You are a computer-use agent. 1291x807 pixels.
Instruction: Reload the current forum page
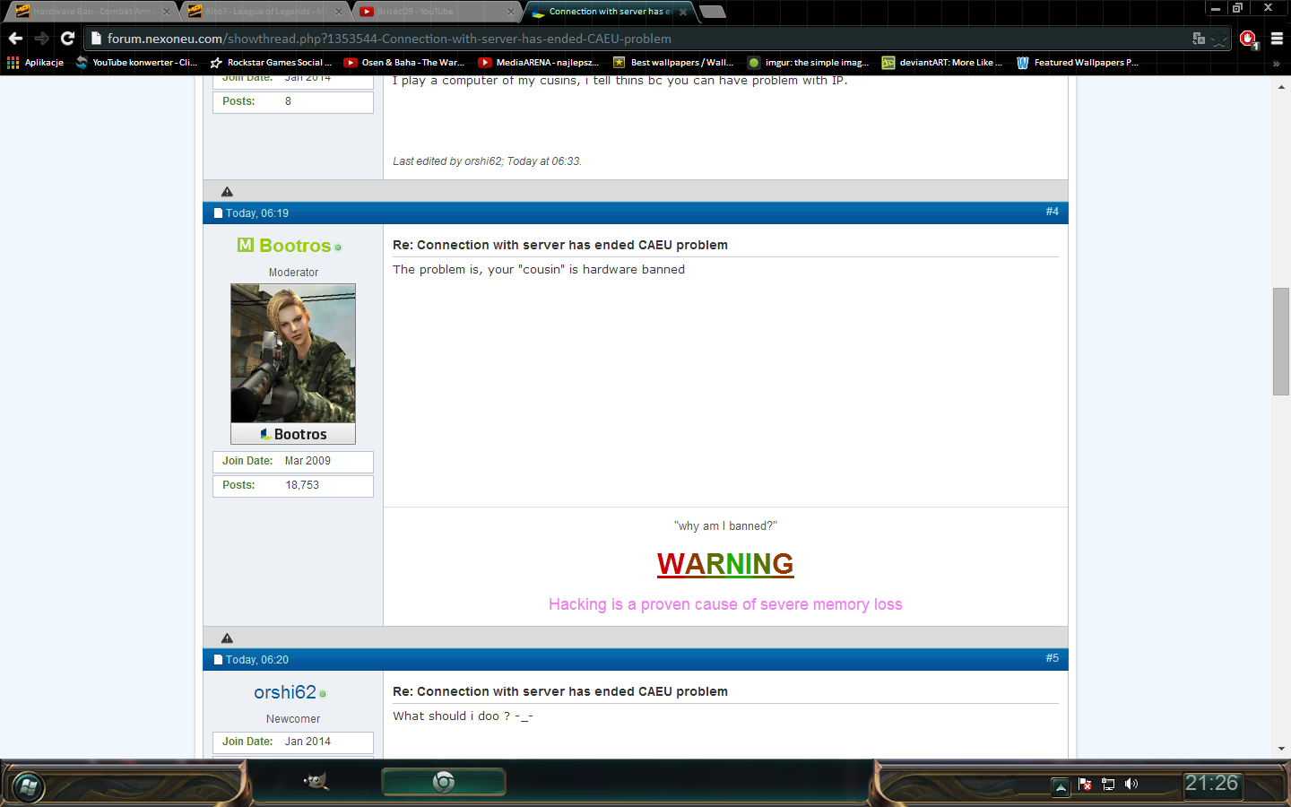[67, 39]
